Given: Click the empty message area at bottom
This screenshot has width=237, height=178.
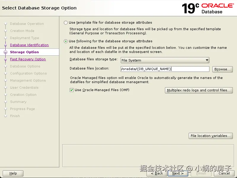Looking at the screenshot, I should [x=148, y=156].
